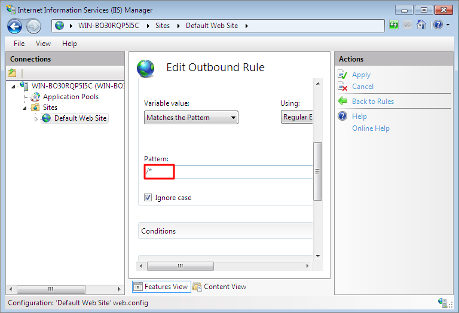Click Default Web Site in breadcrumb path
459x313 pixels.
[212, 26]
